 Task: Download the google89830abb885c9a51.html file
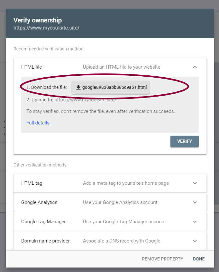(x=111, y=87)
